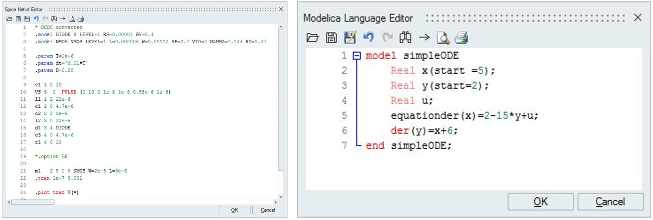Click horizontal scrollbar thumb in Spice netlist
This screenshot has height=220, width=653.
(32, 202)
